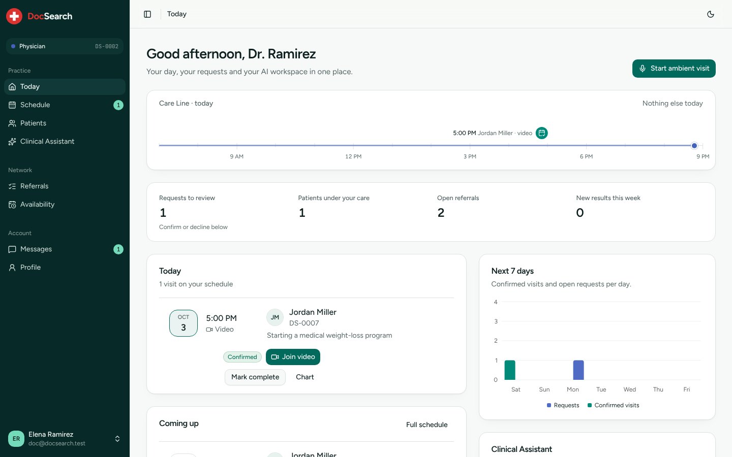732x457 pixels.
Task: Click the Open referrals count 2
Action: tap(441, 213)
